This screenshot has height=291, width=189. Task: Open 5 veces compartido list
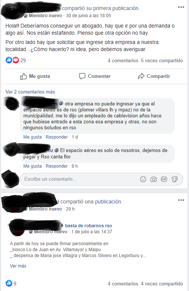pos(162,61)
